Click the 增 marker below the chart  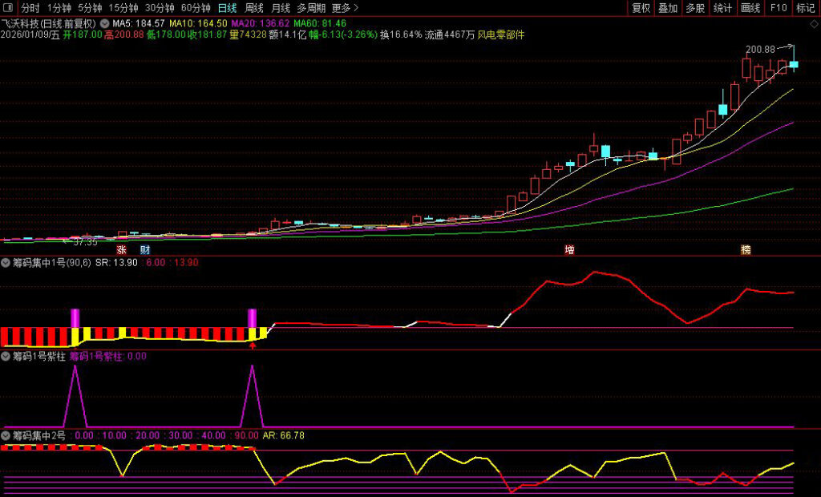click(569, 250)
